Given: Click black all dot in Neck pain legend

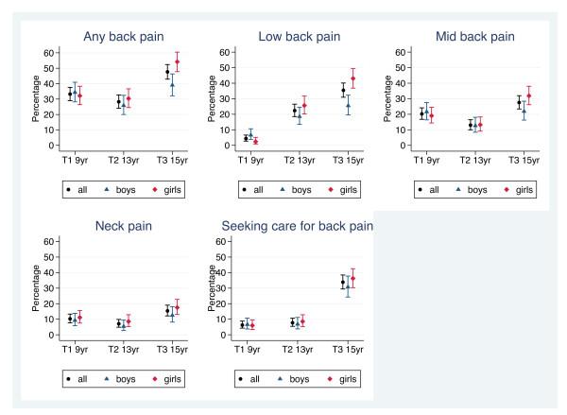Looking at the screenshot, I should coord(68,379).
